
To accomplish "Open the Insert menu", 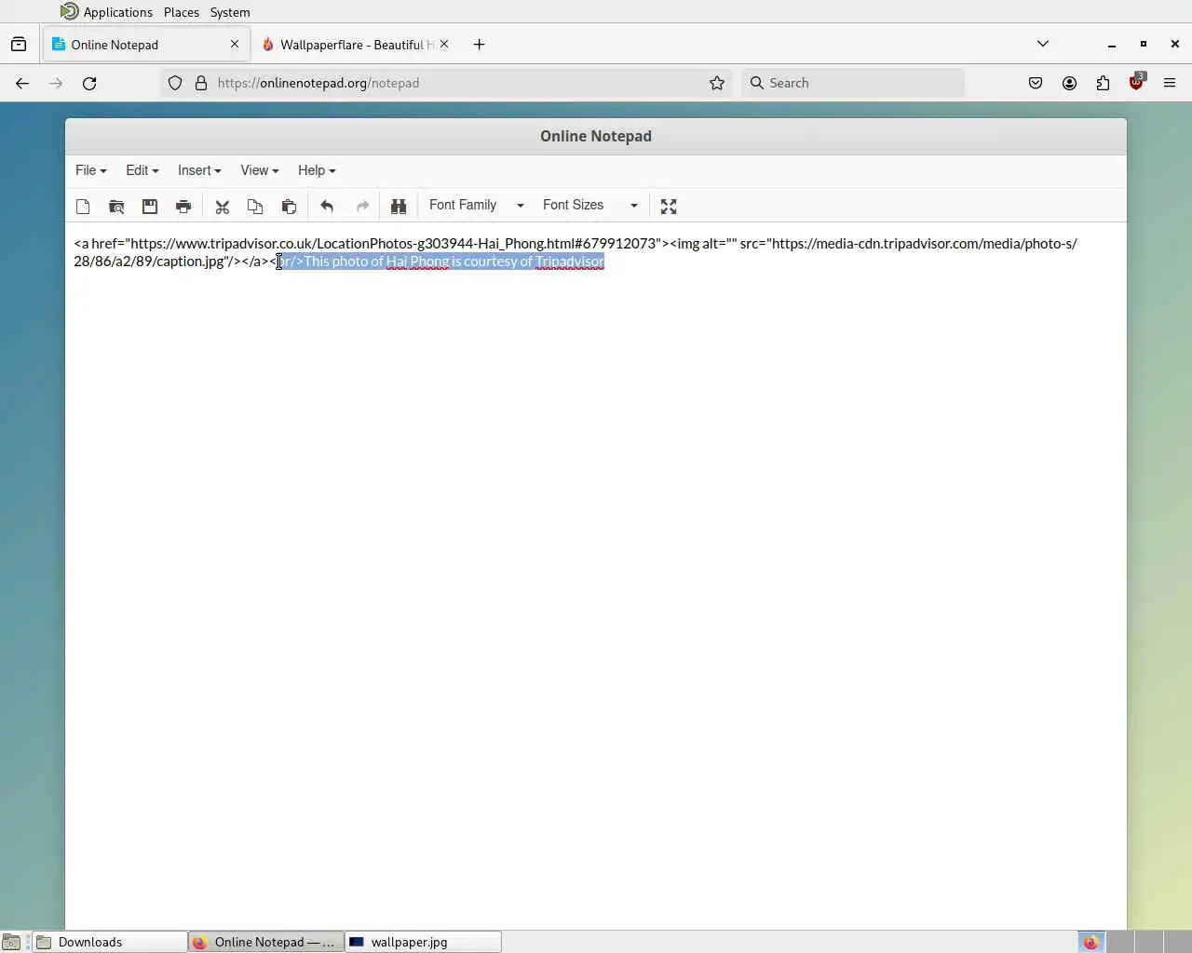I will (x=198, y=170).
